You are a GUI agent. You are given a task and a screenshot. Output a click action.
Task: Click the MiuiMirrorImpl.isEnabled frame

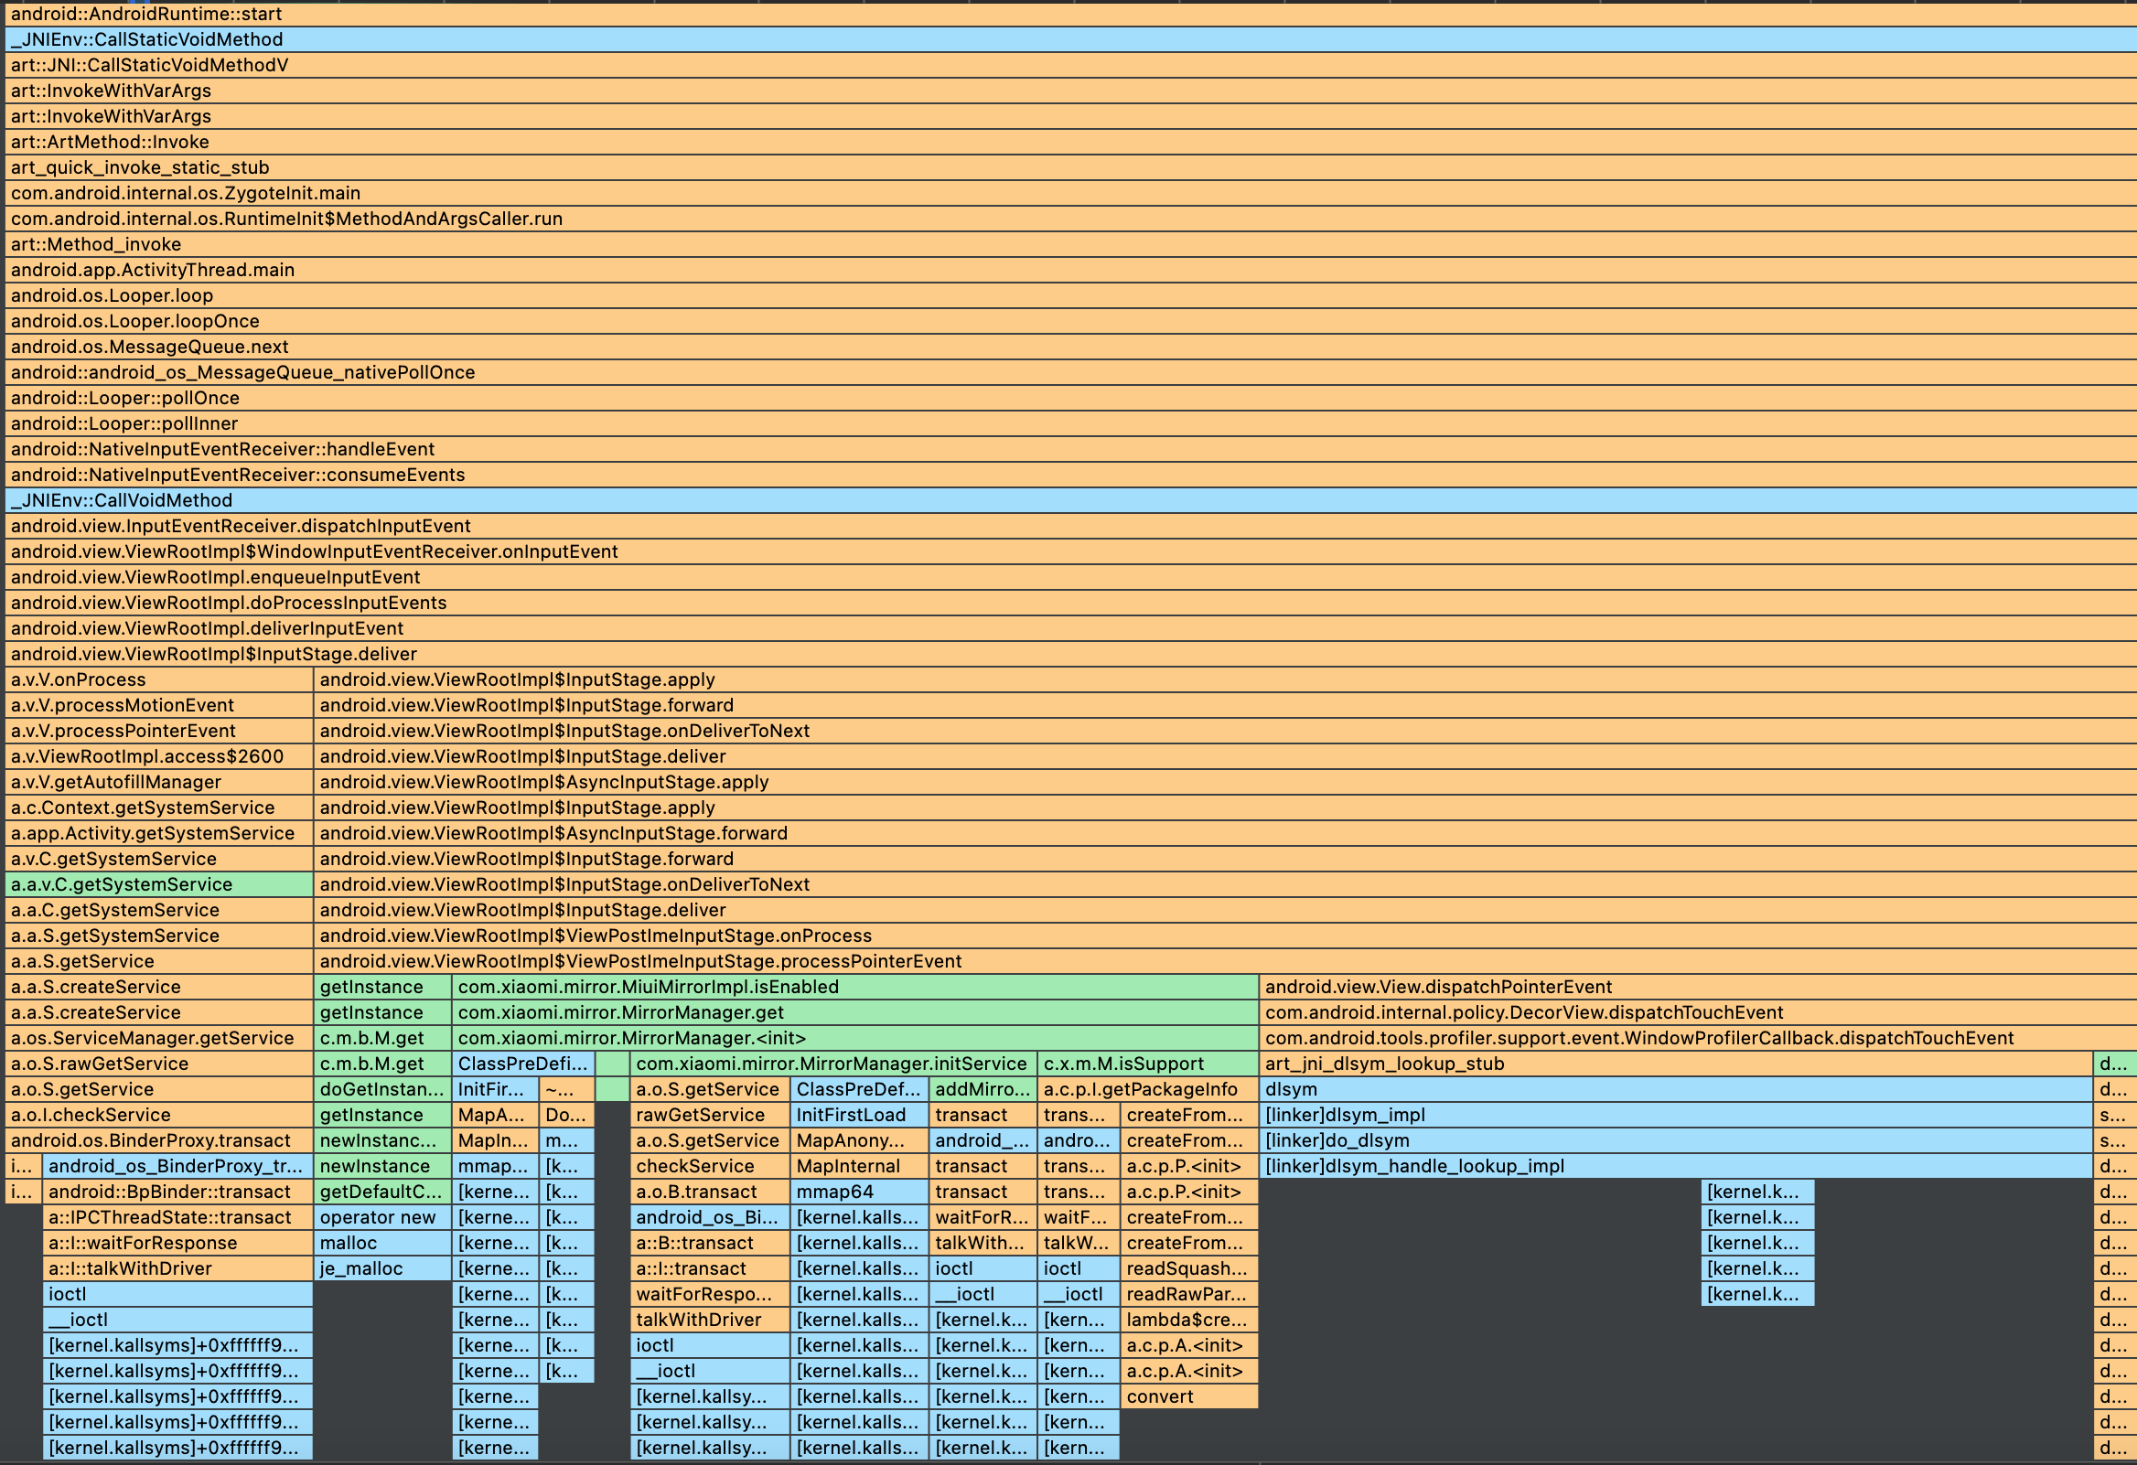click(854, 987)
